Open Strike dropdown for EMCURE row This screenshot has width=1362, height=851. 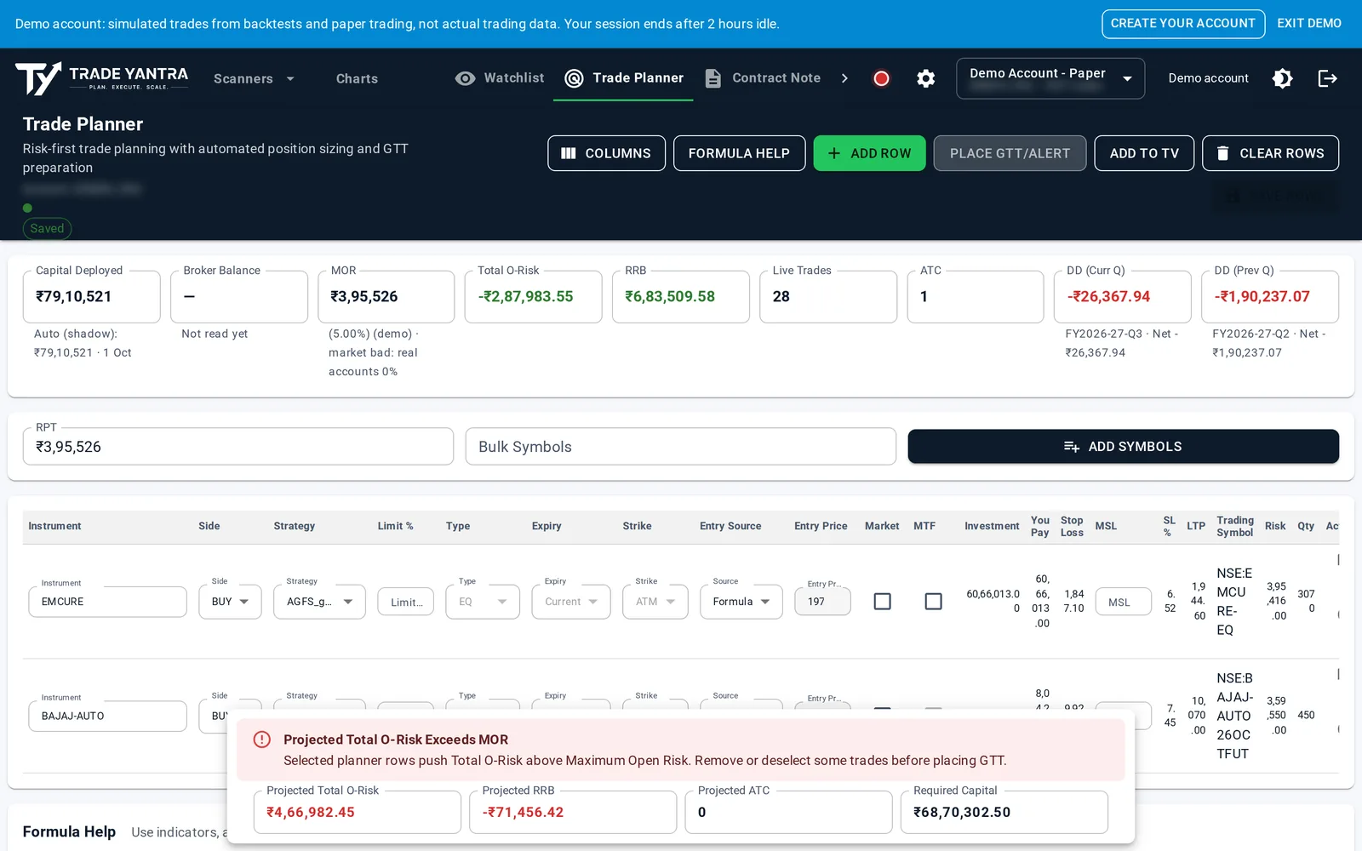pyautogui.click(x=655, y=602)
